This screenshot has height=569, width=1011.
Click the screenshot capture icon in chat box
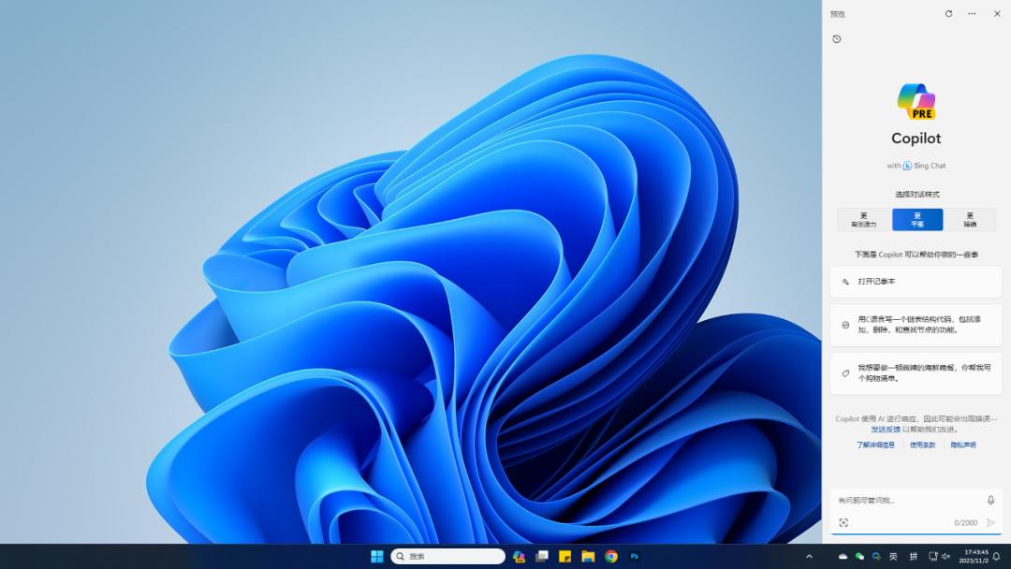point(843,522)
